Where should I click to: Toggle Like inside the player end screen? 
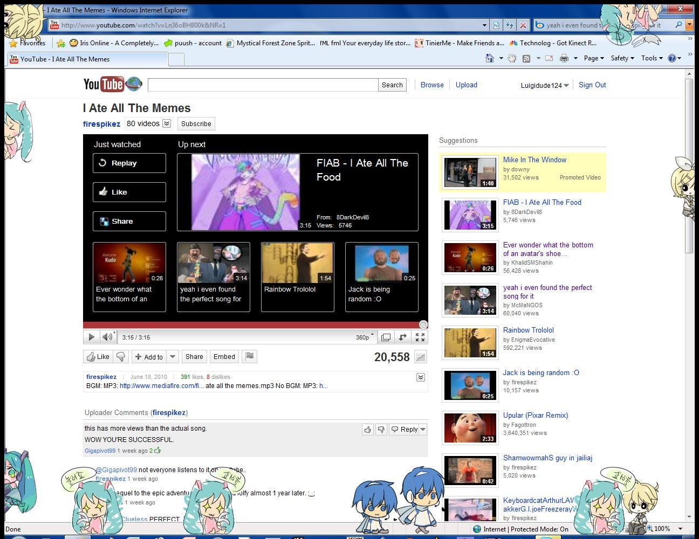point(129,192)
